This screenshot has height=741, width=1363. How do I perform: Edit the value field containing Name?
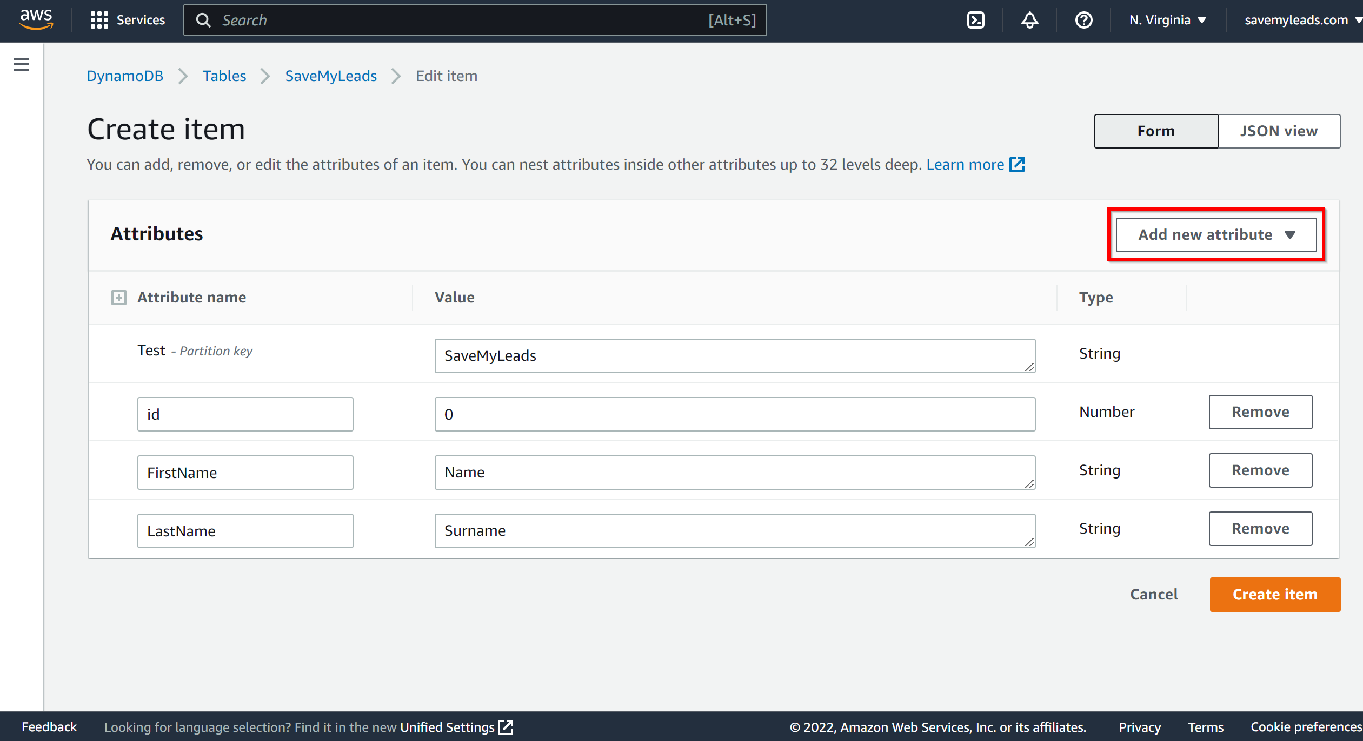[x=735, y=472]
